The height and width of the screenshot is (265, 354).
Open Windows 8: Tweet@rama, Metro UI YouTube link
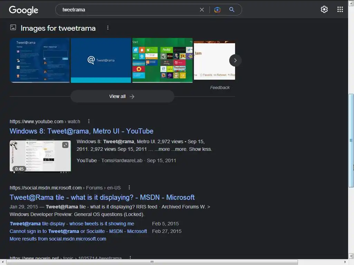click(x=82, y=131)
